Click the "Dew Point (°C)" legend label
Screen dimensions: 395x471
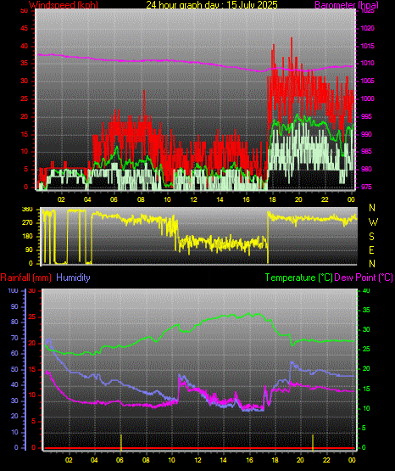364,278
